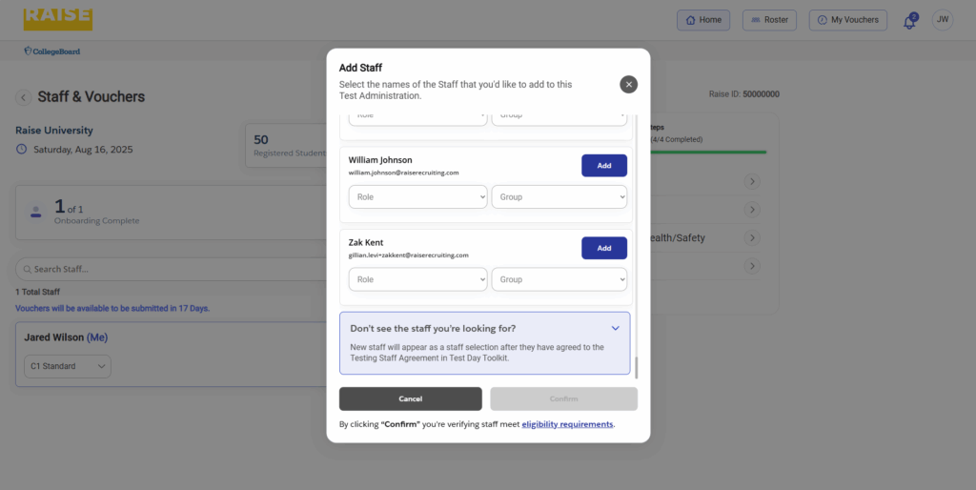Open Group dropdown for William Johnson
976x490 pixels.
pos(559,197)
